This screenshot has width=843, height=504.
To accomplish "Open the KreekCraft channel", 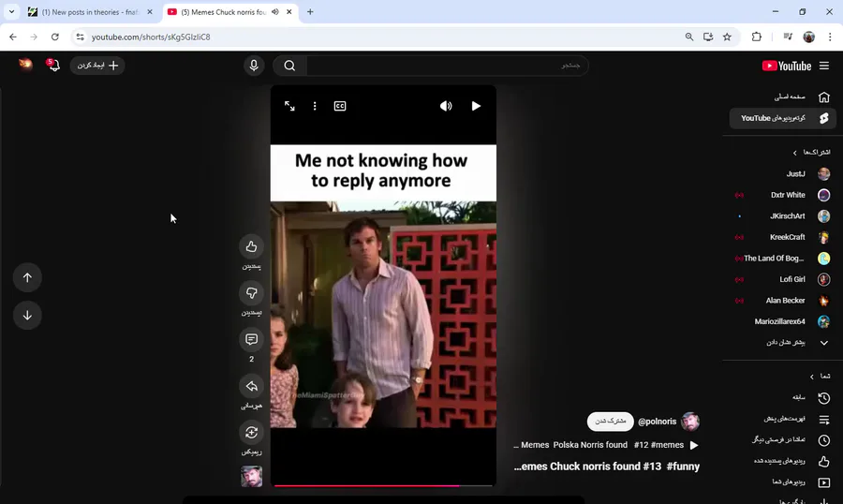I will coord(782,237).
